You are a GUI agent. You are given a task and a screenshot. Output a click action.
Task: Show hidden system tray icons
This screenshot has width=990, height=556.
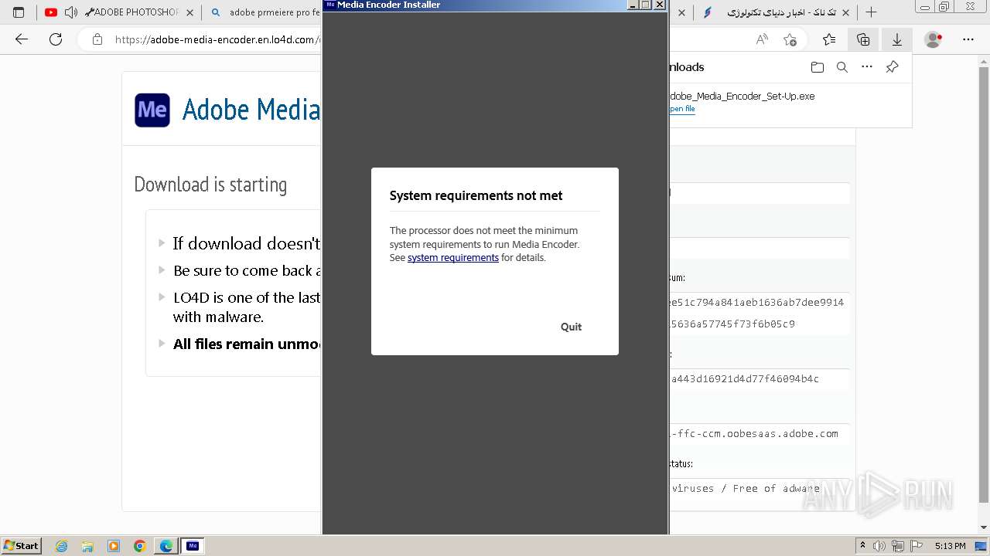click(x=862, y=546)
